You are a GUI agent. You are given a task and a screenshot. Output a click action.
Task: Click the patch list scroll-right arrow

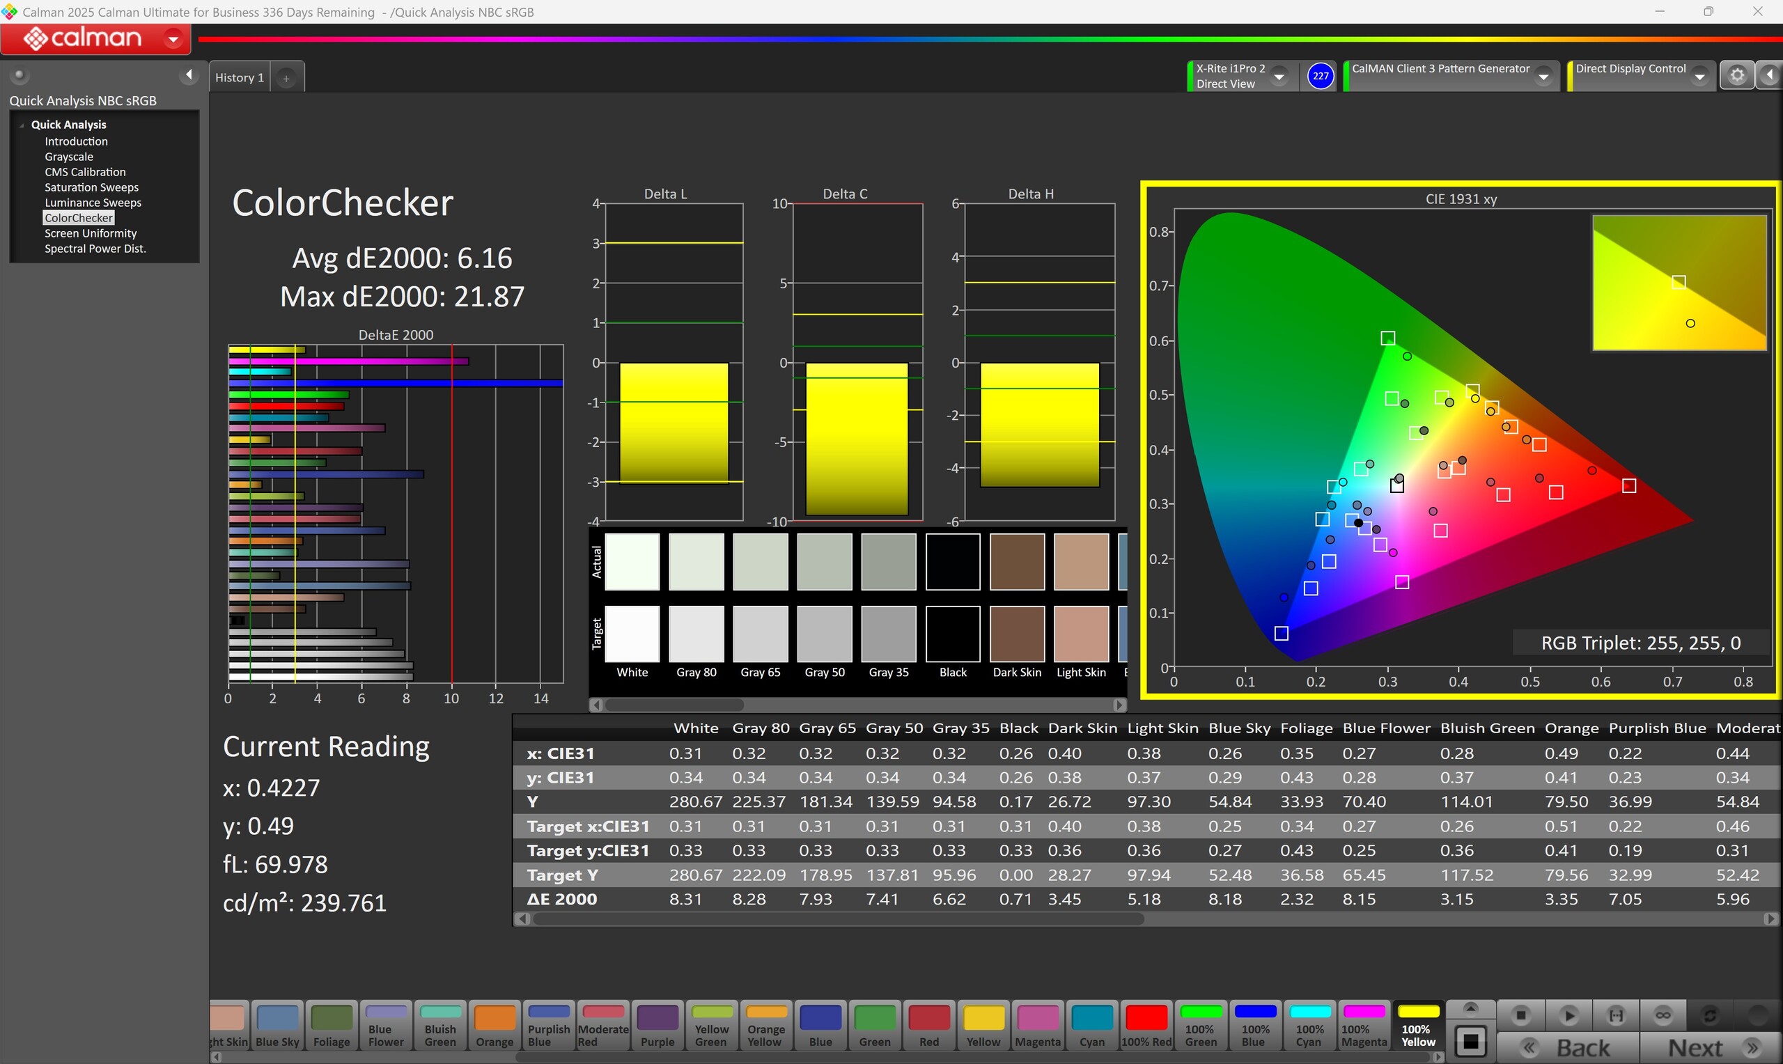(1438, 1058)
